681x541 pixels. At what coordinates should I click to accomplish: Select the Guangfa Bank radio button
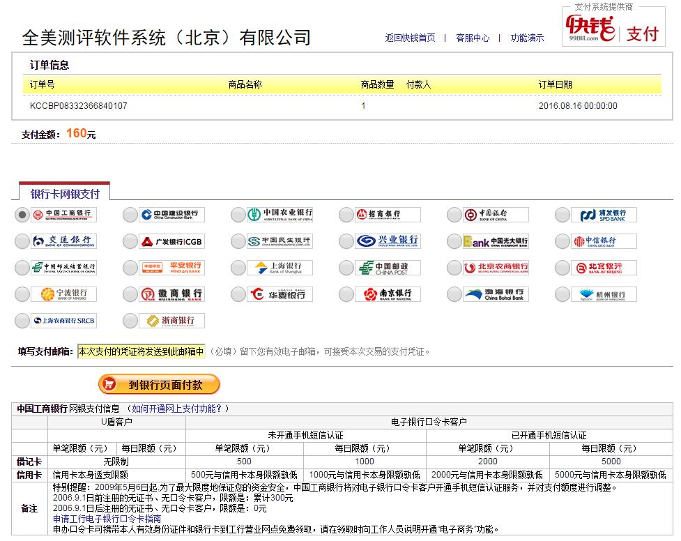(x=130, y=241)
